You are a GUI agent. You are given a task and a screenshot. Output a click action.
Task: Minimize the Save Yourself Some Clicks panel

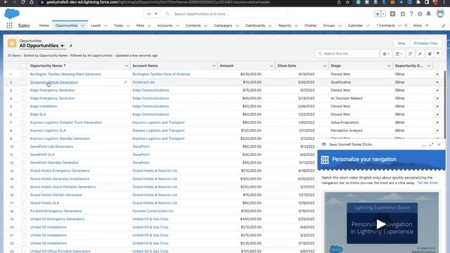tap(424, 145)
